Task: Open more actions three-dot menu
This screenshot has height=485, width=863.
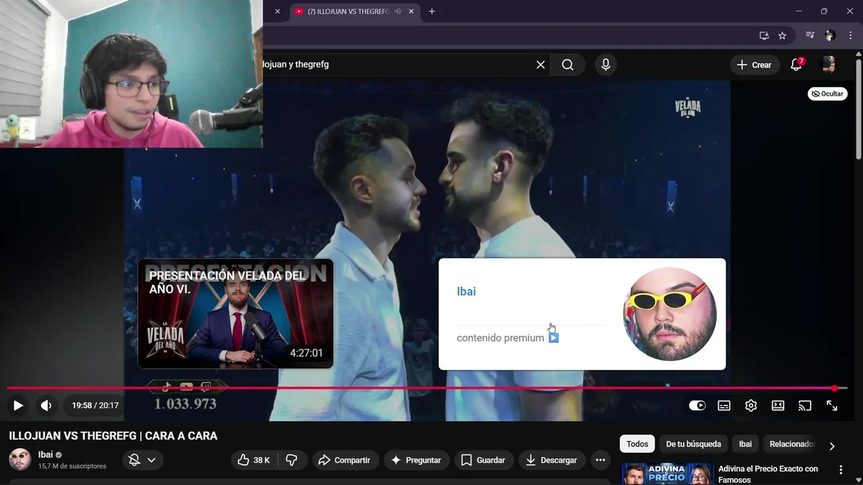Action: coord(600,460)
